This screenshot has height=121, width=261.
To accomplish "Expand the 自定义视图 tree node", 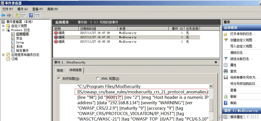I will point(3,26).
